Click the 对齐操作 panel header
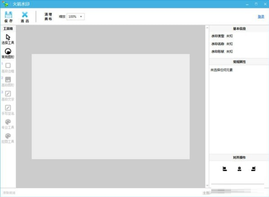The height and width of the screenshot is (197, 269). [x=239, y=157]
